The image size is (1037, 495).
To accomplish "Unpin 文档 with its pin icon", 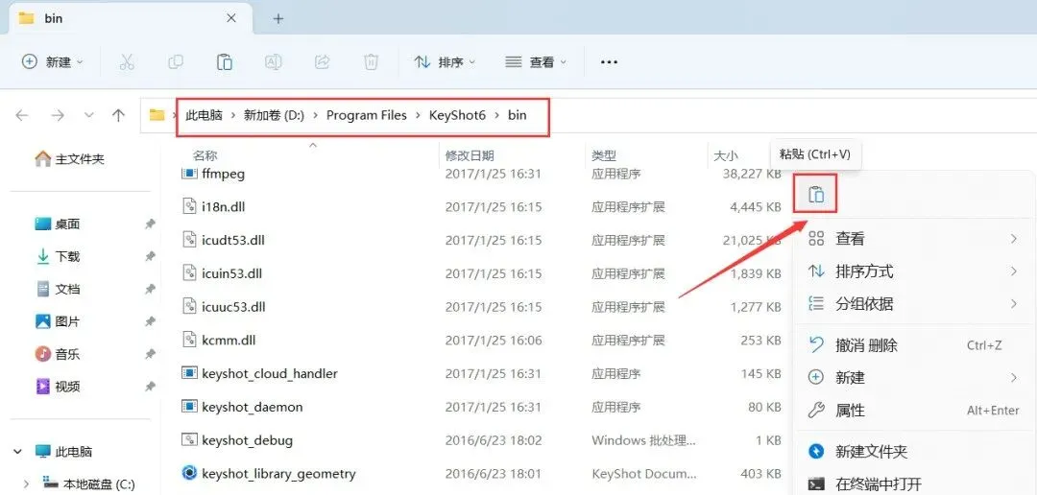I will [x=150, y=289].
